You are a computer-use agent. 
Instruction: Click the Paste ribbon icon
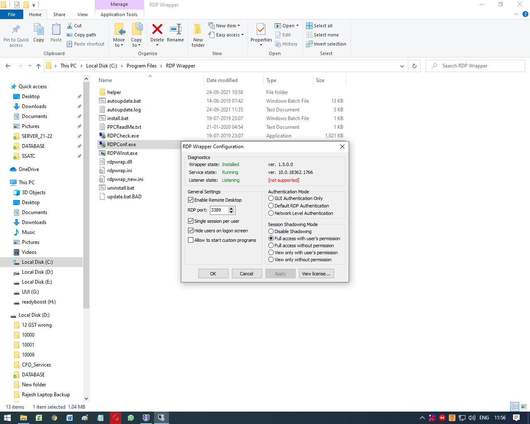56,30
